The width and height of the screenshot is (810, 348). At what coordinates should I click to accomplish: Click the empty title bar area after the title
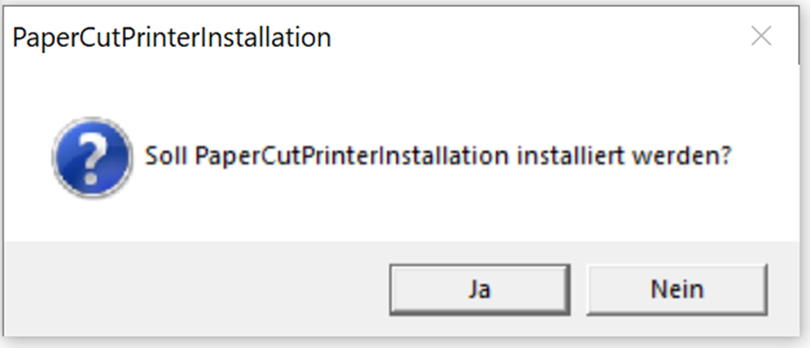click(531, 38)
